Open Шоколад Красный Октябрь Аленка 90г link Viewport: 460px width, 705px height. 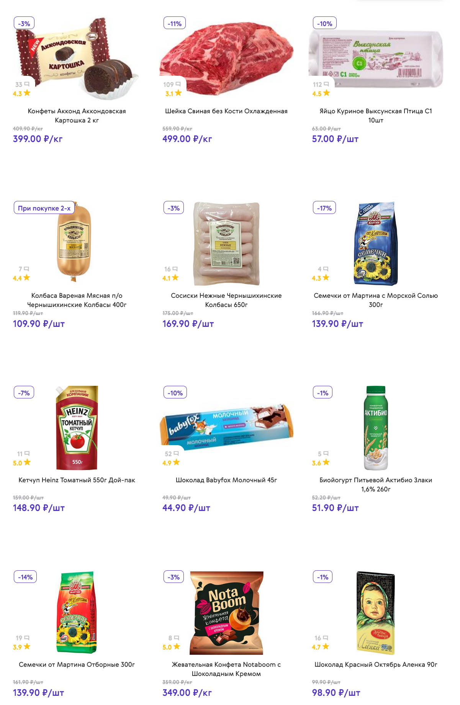[375, 664]
